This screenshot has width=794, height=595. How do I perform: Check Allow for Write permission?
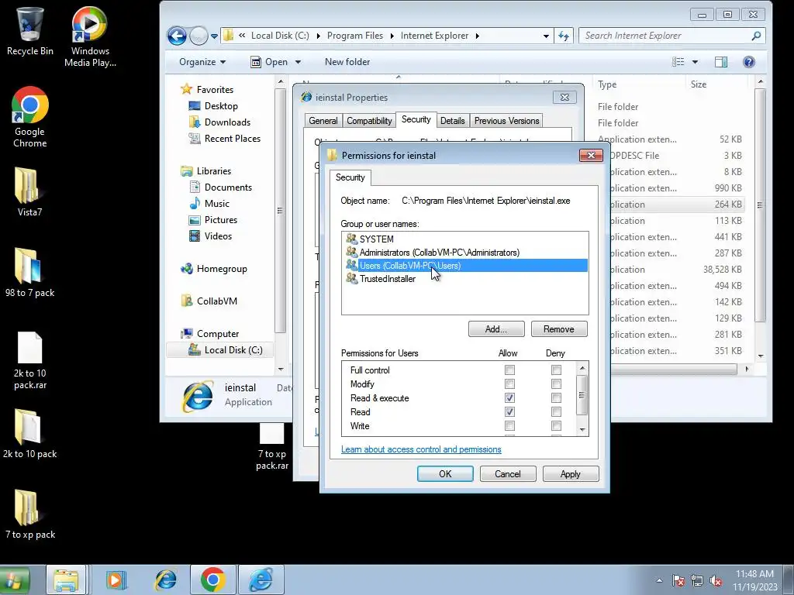tap(509, 426)
